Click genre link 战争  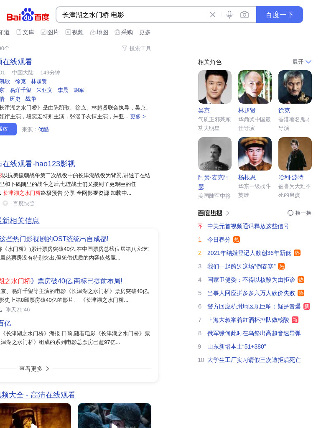click(31, 99)
